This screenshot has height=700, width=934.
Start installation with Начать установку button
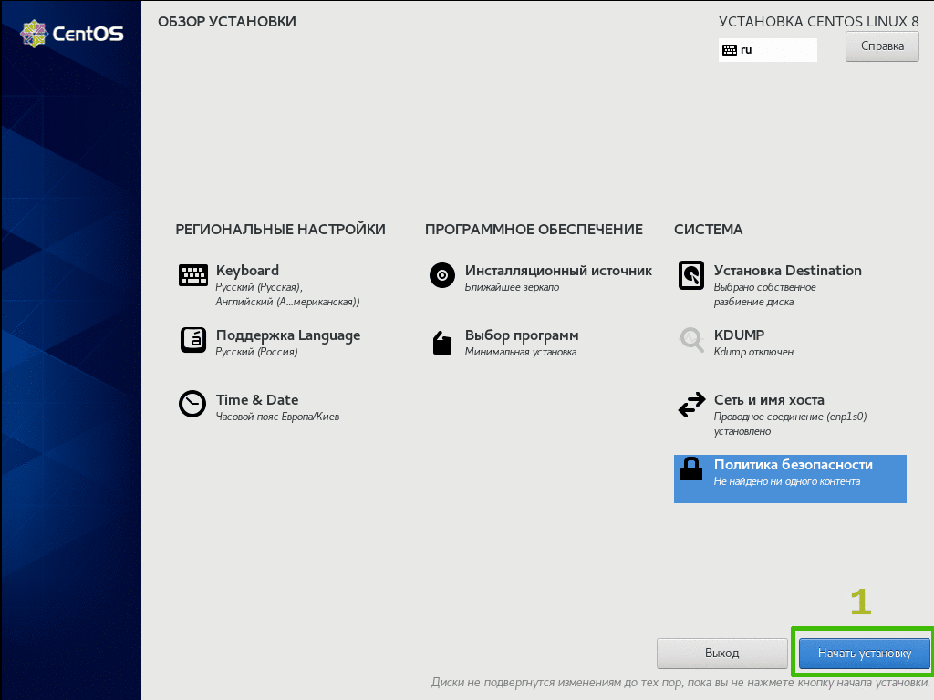tap(865, 653)
